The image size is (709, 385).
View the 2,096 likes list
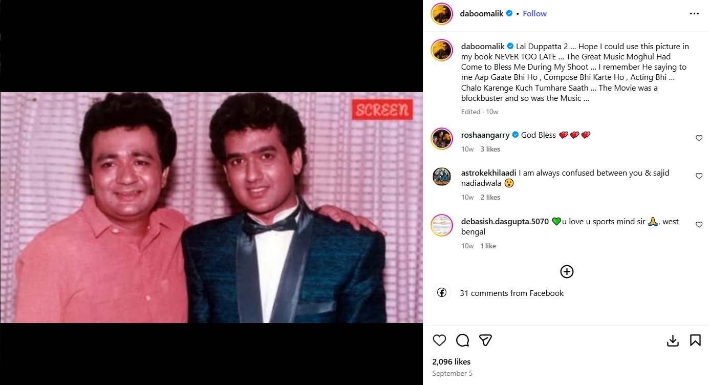point(451,362)
